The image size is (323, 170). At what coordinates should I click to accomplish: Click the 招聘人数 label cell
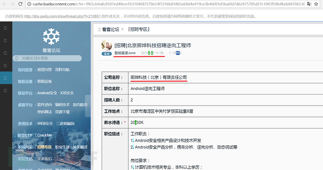[x=115, y=100]
